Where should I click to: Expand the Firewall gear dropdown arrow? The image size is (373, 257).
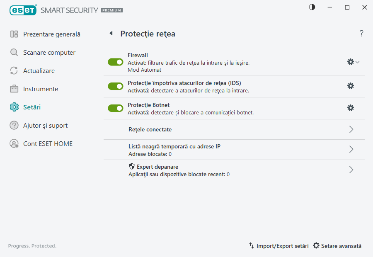[x=357, y=61]
